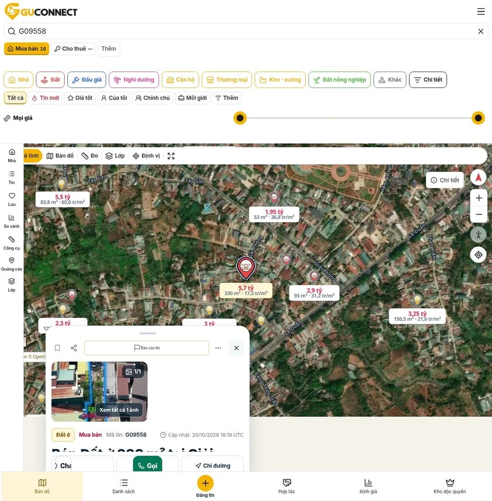Open street view person icon

(x=478, y=235)
